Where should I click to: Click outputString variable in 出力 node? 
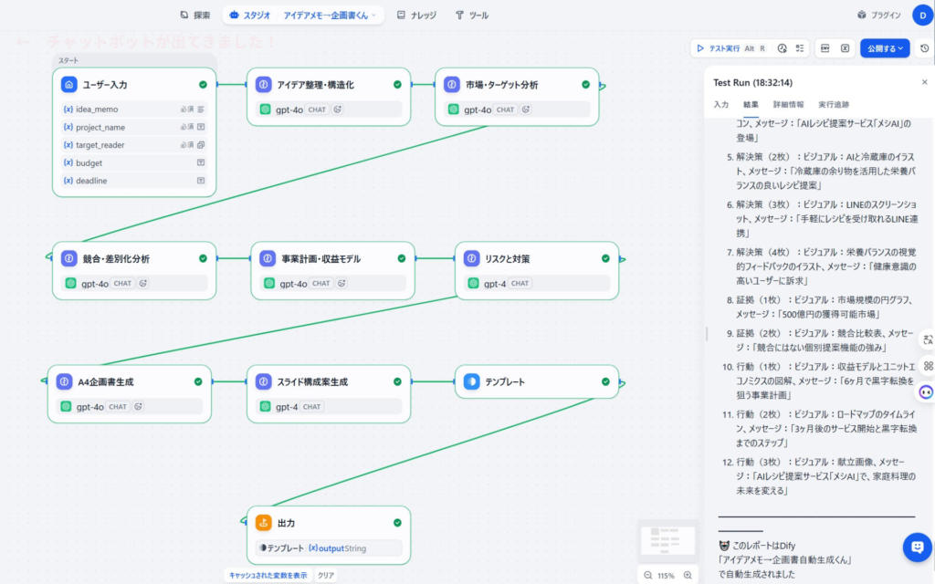[x=338, y=548]
